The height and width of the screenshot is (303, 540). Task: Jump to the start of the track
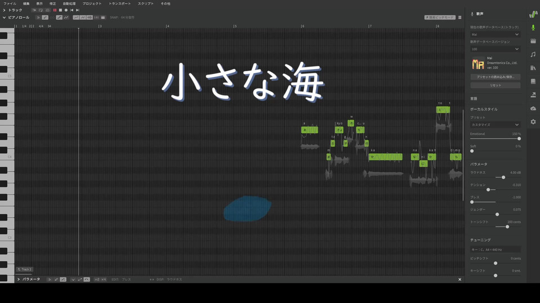pyautogui.click(x=71, y=10)
